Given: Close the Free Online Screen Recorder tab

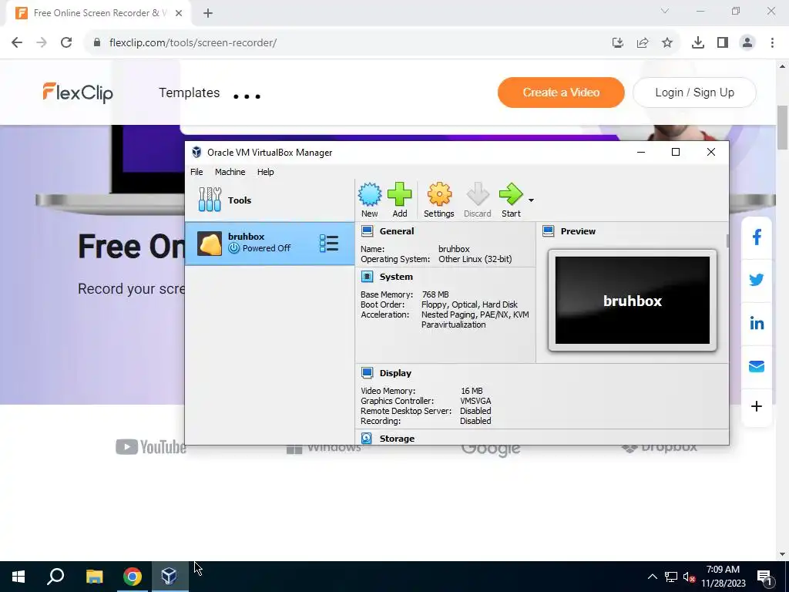Looking at the screenshot, I should click(179, 13).
